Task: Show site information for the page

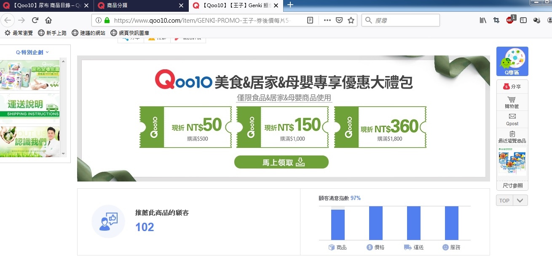Action: tap(98, 20)
